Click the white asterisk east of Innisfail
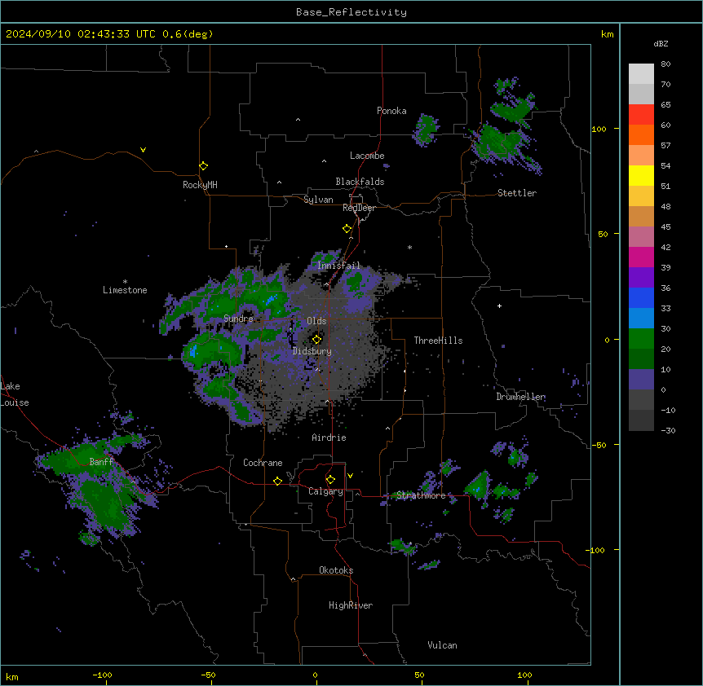The height and width of the screenshot is (686, 703). 409,247
